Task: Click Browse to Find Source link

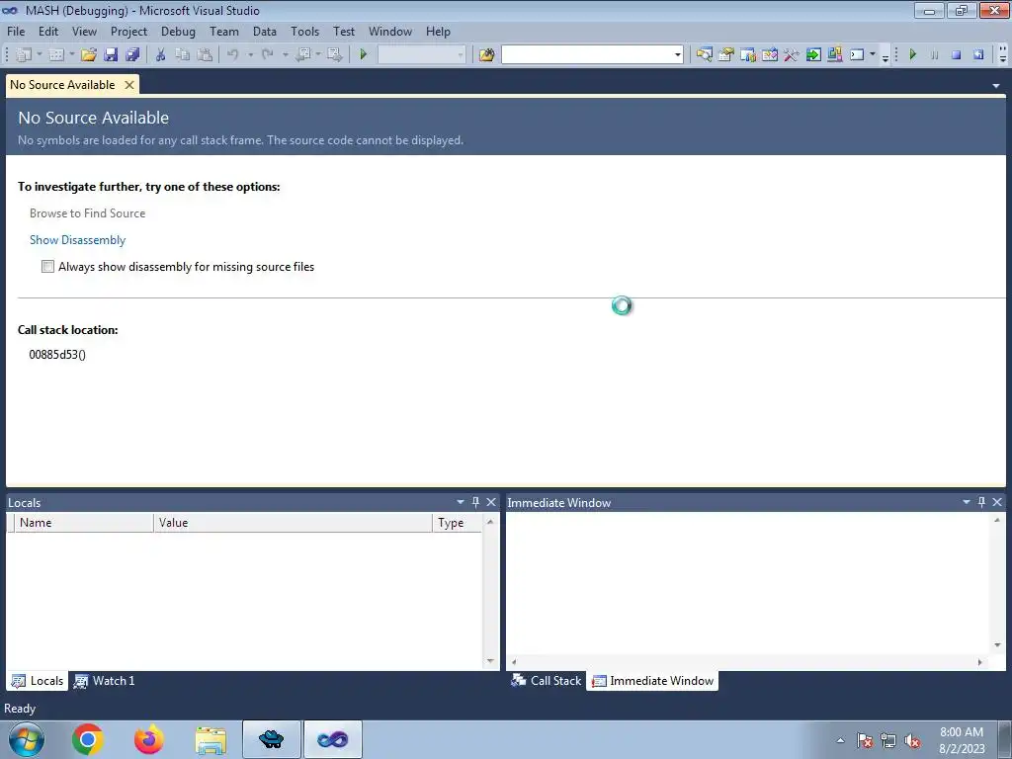Action: click(x=87, y=213)
